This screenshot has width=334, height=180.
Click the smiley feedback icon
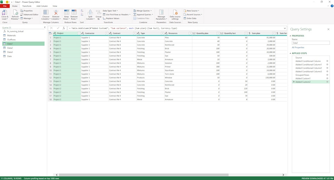coord(7,2)
